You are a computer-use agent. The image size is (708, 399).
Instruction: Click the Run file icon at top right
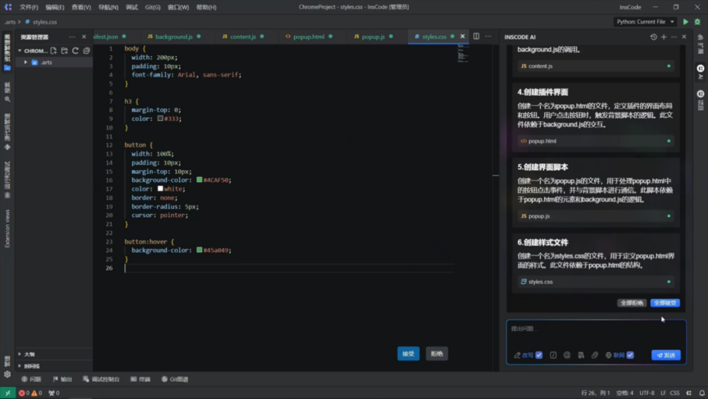click(684, 22)
